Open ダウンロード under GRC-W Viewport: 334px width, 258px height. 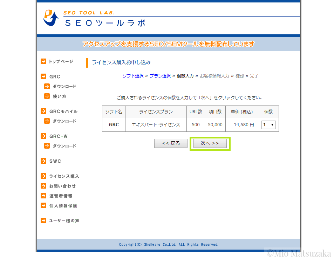pos(64,146)
